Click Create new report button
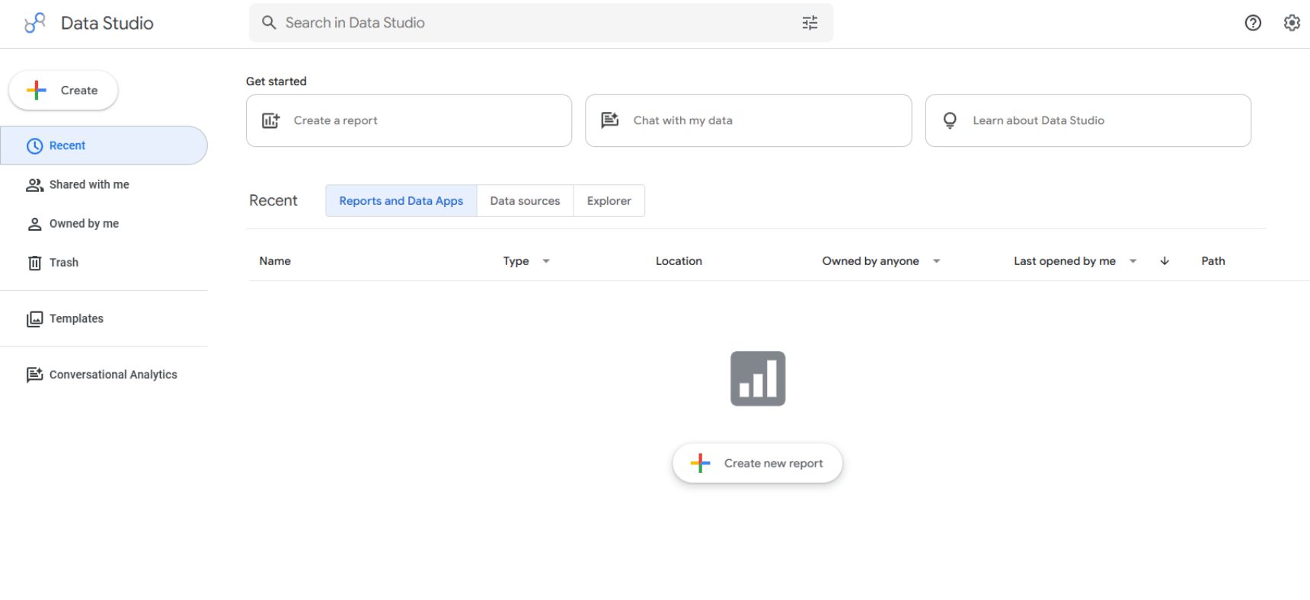The height and width of the screenshot is (600, 1310). (758, 463)
